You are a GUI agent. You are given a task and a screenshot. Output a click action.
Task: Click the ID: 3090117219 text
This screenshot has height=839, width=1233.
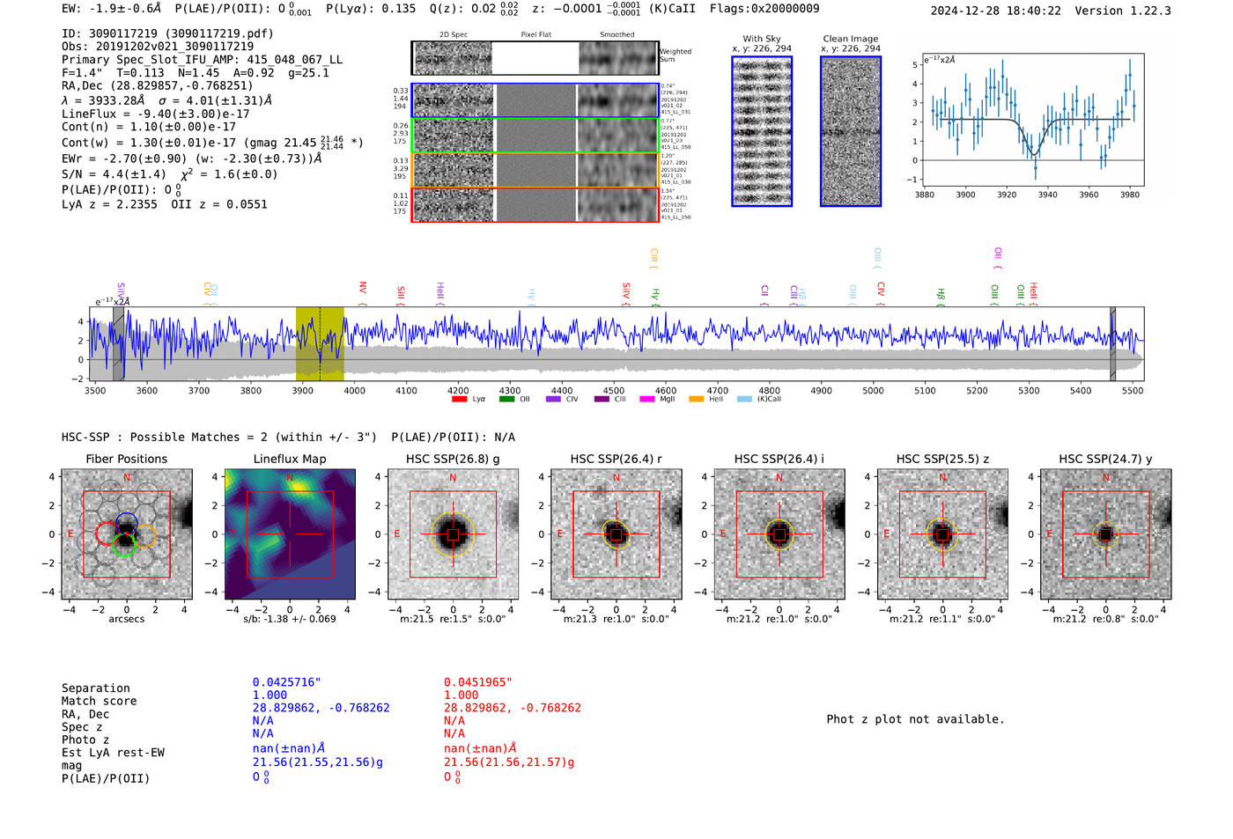click(167, 33)
